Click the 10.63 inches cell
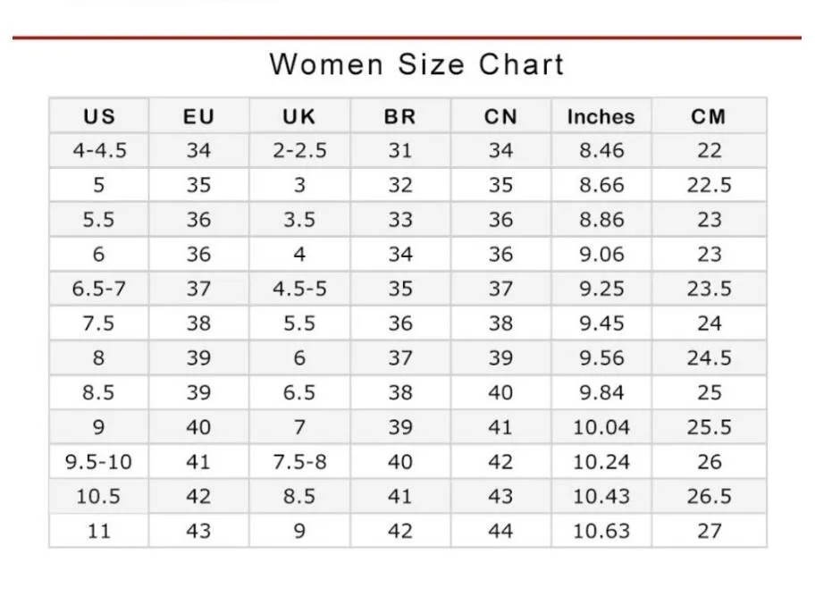 [x=601, y=531]
